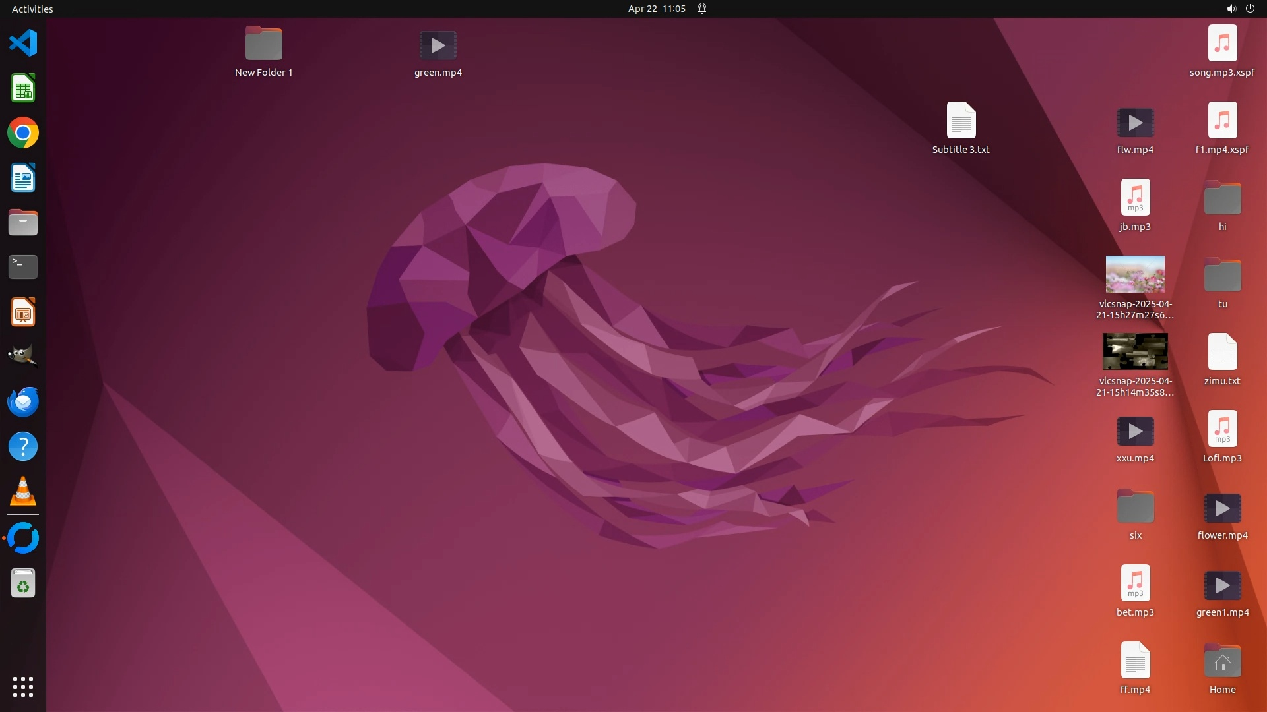Launch LibreOffice Writer from dock
The height and width of the screenshot is (712, 1267).
(x=23, y=178)
